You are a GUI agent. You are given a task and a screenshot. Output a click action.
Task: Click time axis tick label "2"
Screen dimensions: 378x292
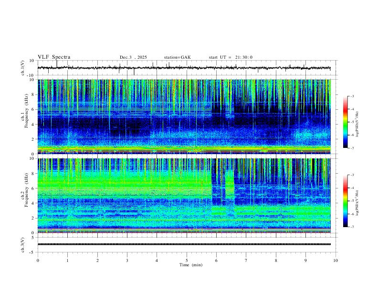coord(97,261)
